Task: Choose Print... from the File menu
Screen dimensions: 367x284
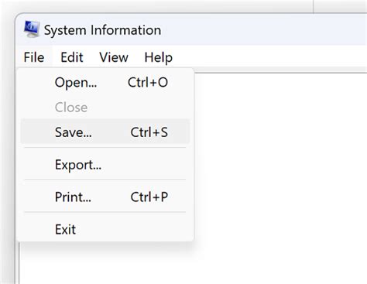Action: point(105,197)
